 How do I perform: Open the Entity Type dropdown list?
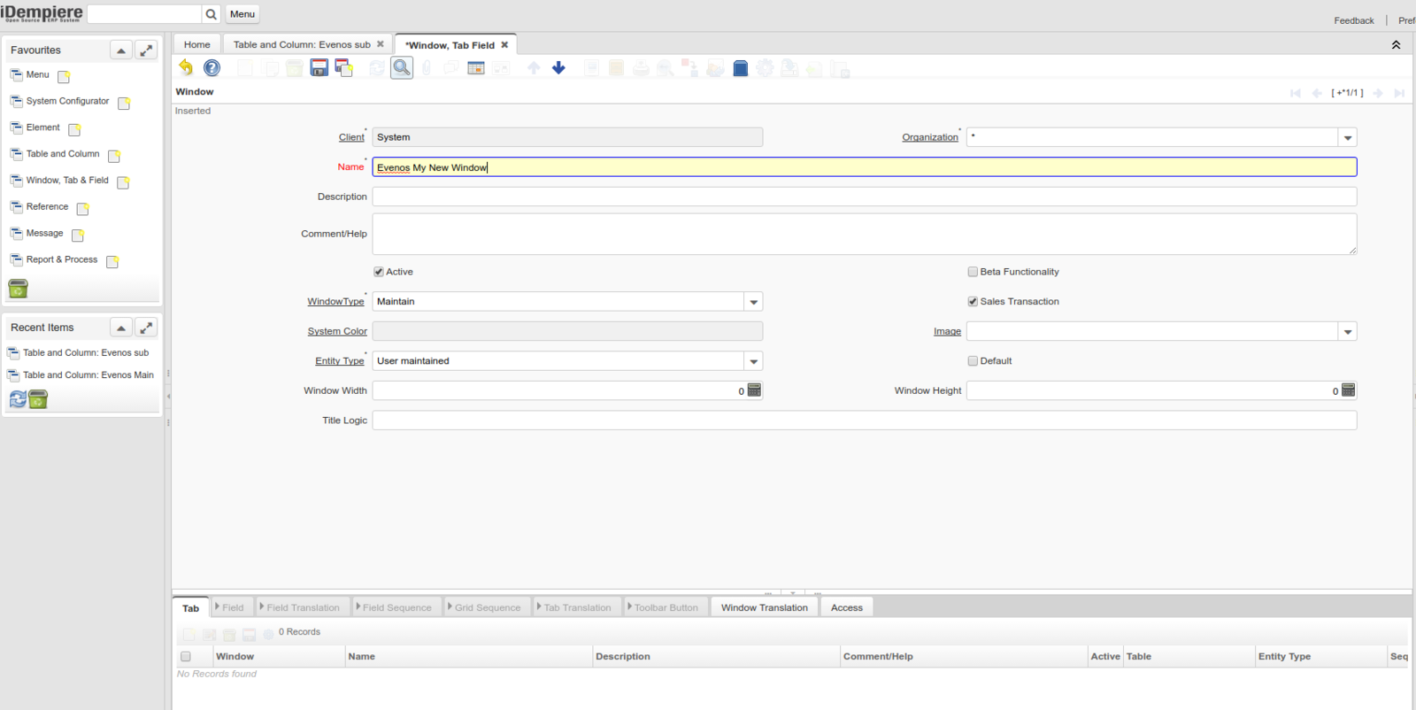753,361
